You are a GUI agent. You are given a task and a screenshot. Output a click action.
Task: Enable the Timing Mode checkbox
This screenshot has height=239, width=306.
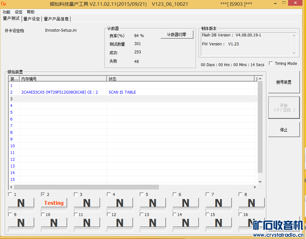pos(271,63)
